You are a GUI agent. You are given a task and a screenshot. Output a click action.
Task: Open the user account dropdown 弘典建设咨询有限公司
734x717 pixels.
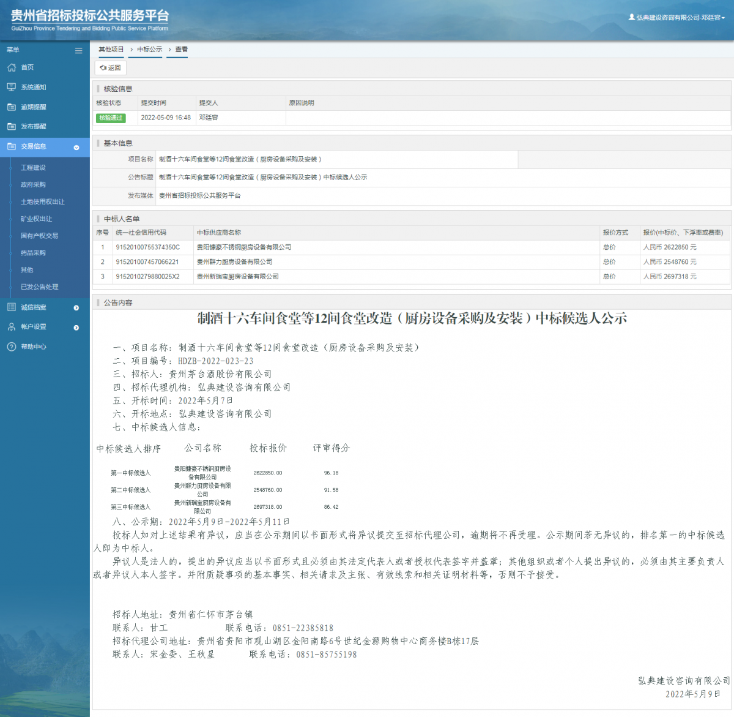pos(677,17)
